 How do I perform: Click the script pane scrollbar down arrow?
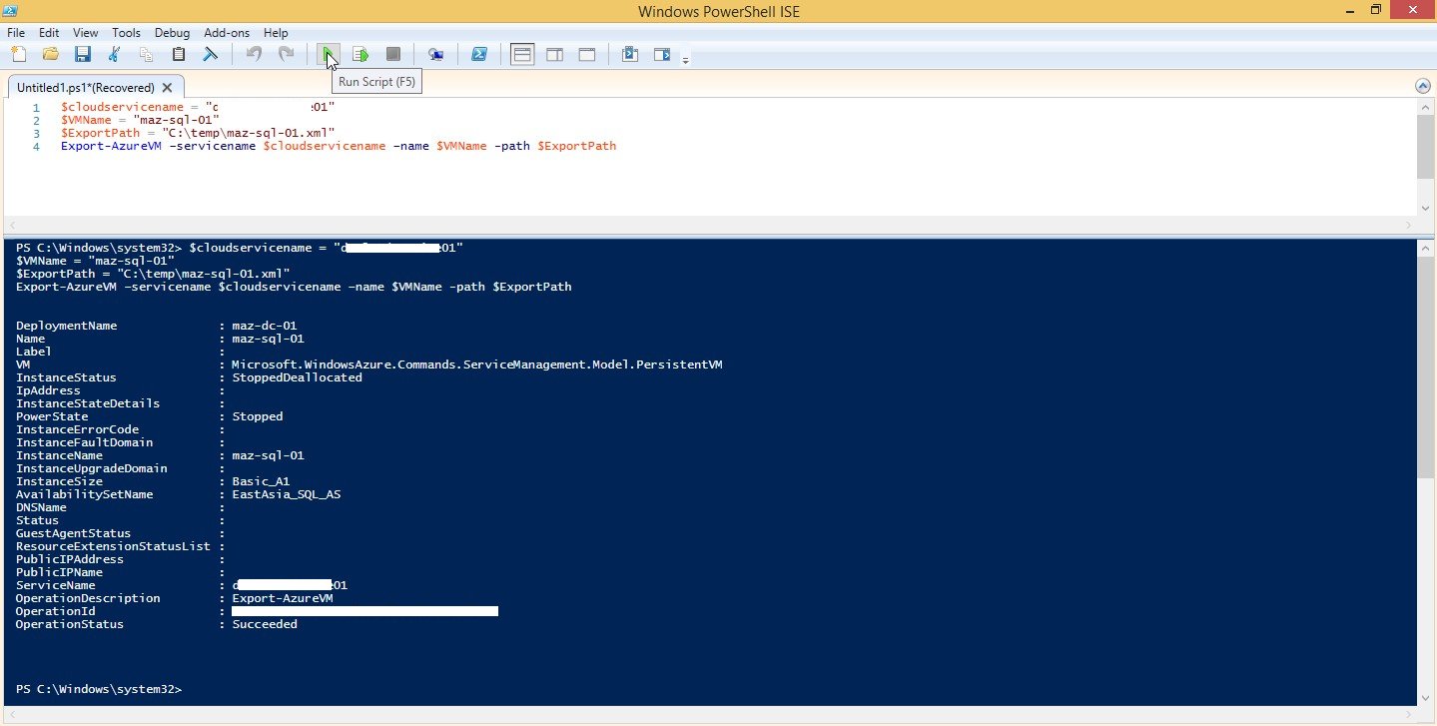coord(1425,207)
